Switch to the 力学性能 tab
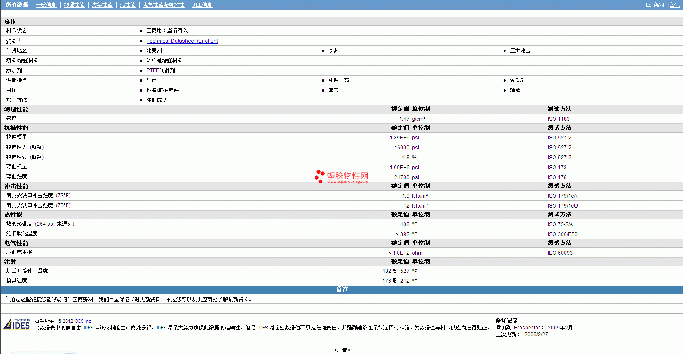The image size is (683, 354). pyautogui.click(x=102, y=5)
